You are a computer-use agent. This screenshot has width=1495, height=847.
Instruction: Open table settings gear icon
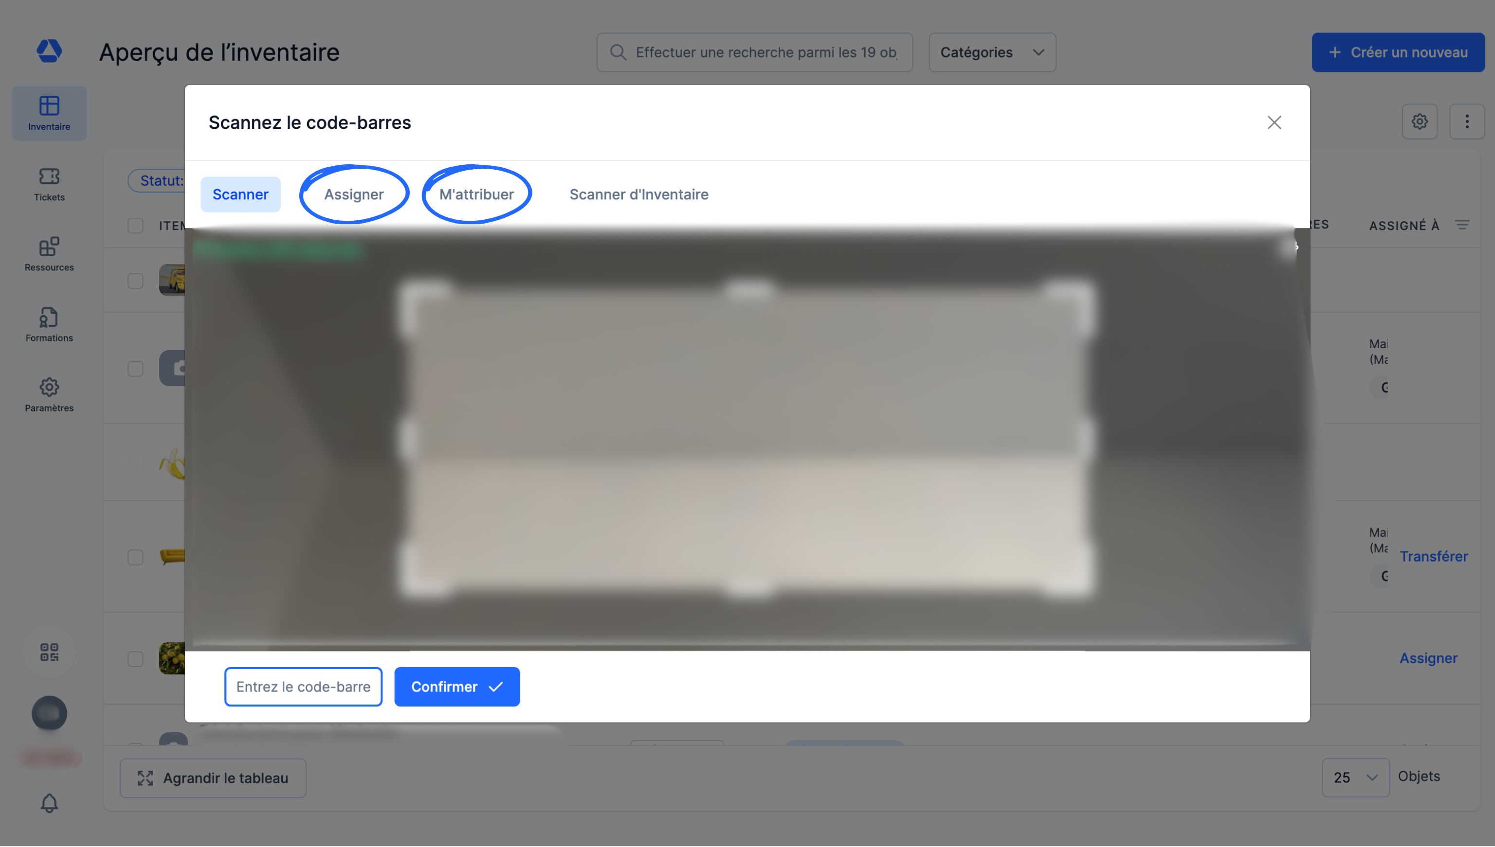pos(1419,122)
